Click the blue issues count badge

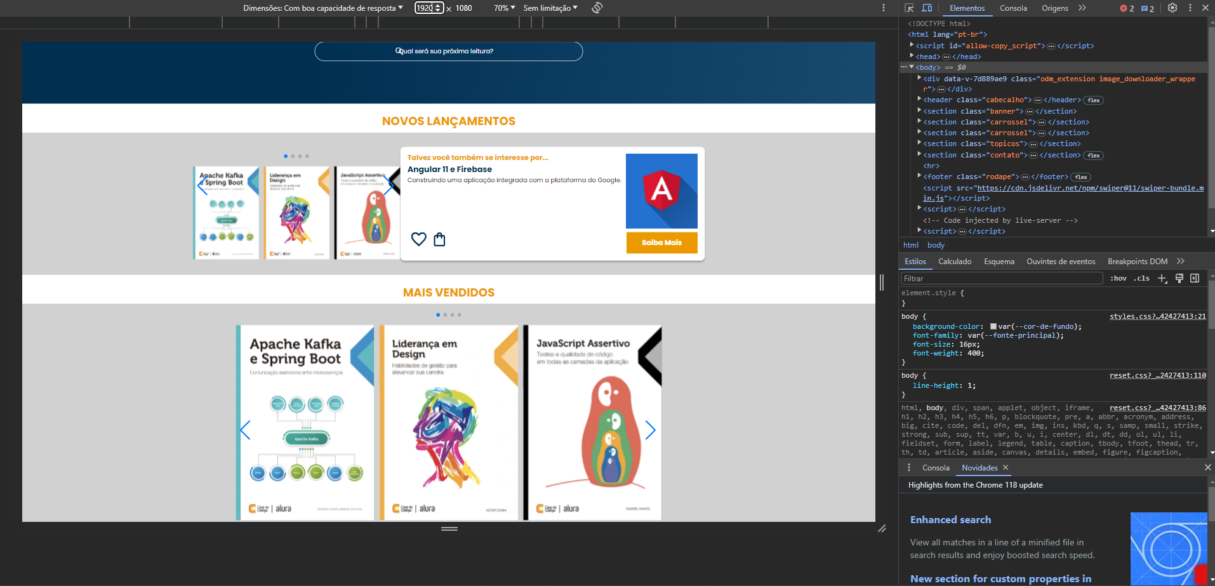point(1148,8)
